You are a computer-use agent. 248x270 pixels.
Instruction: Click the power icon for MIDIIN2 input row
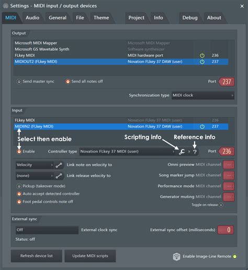[202, 127]
